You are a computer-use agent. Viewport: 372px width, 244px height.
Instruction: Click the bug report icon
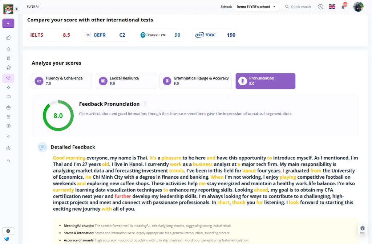pyautogui.click(x=362, y=229)
